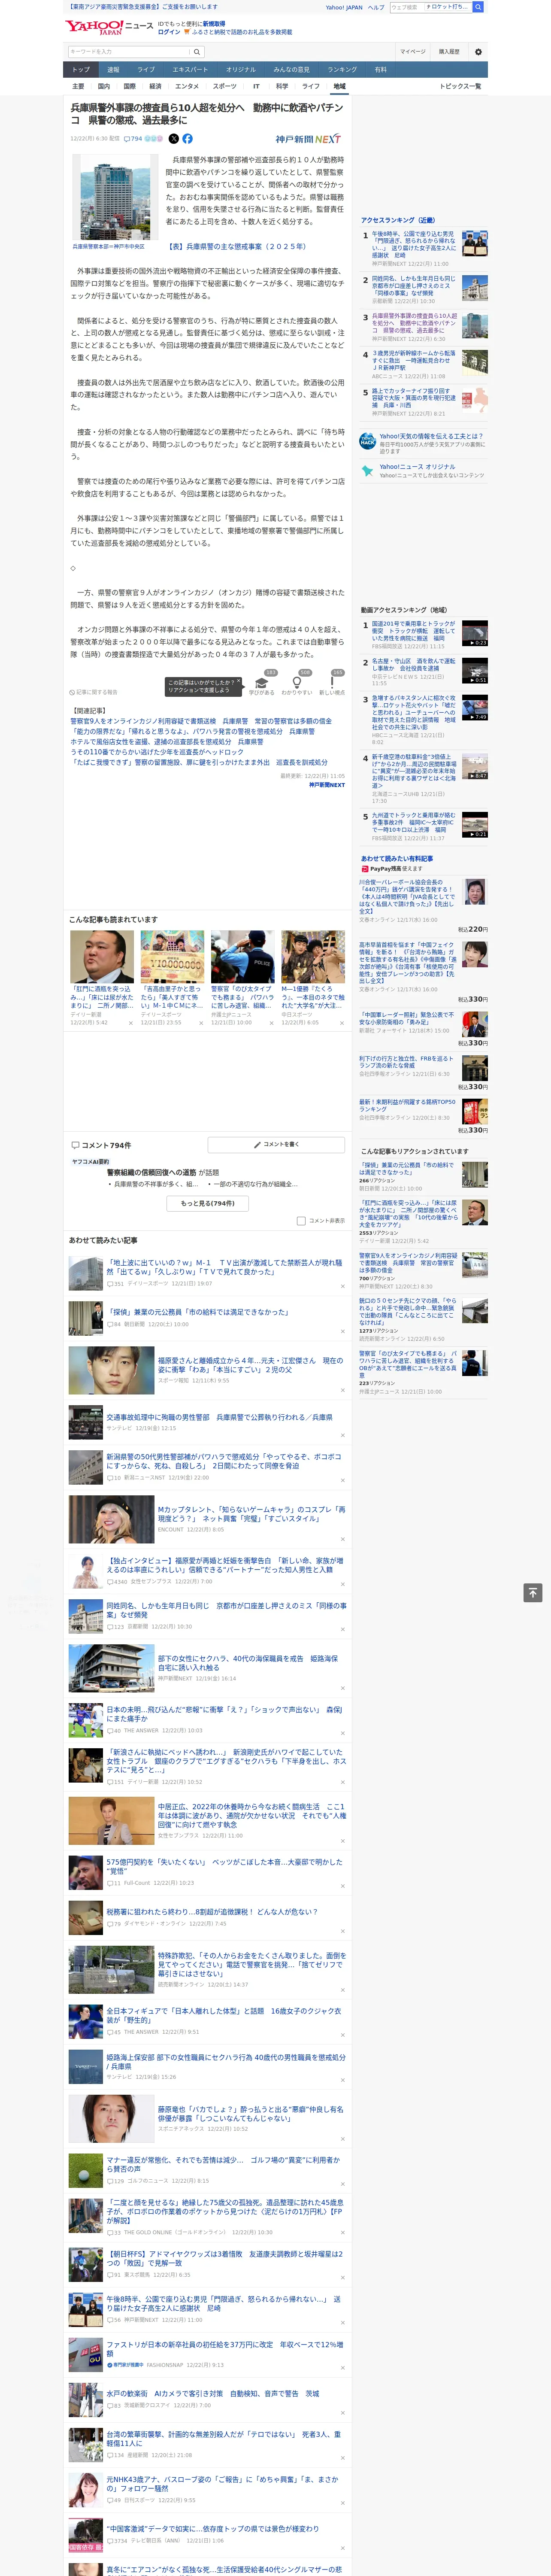
Task: Click the 記事に関する報告 report link
Action: click(93, 692)
